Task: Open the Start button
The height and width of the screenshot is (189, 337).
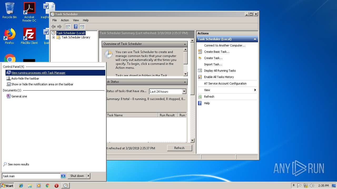Action: click(7, 186)
